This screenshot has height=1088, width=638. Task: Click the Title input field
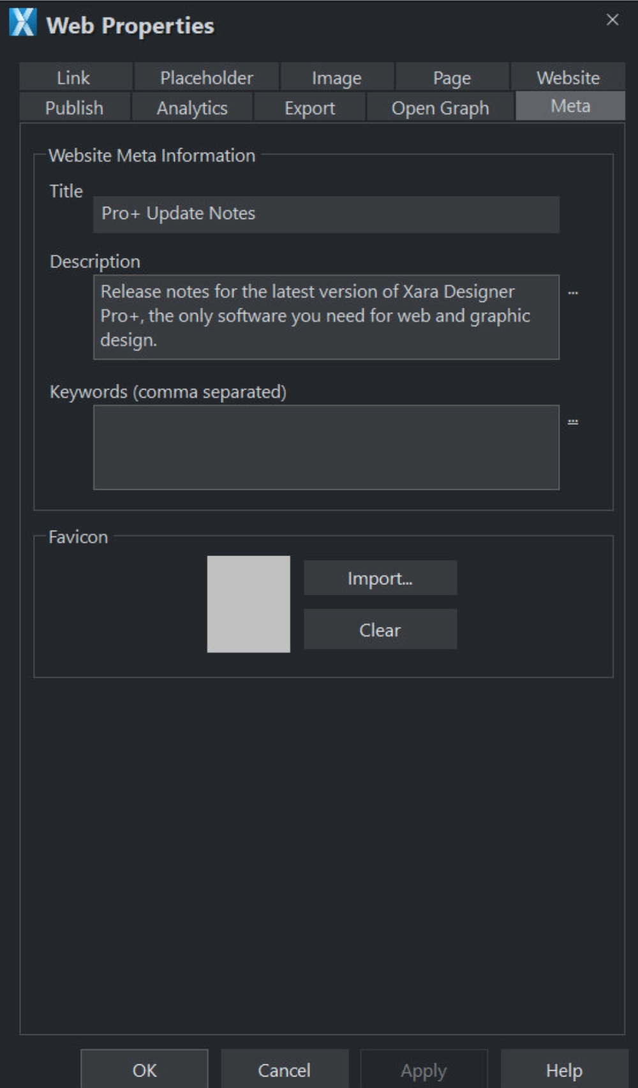point(326,214)
